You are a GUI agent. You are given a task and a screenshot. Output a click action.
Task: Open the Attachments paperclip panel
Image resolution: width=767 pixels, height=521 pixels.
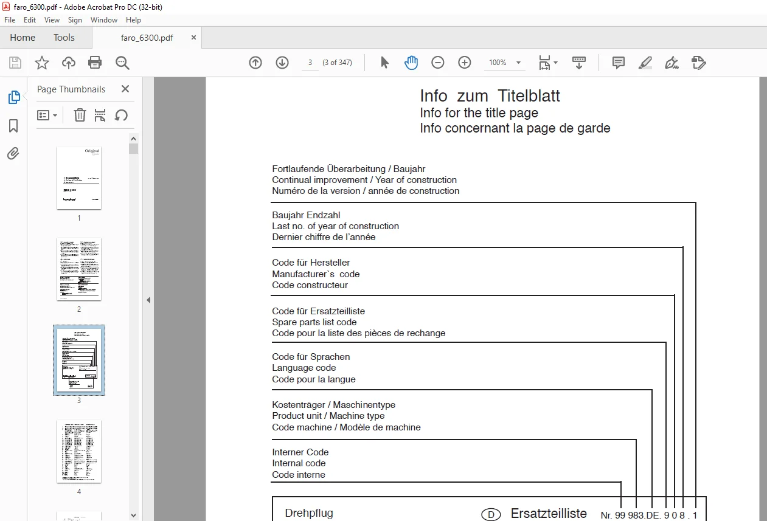click(13, 154)
